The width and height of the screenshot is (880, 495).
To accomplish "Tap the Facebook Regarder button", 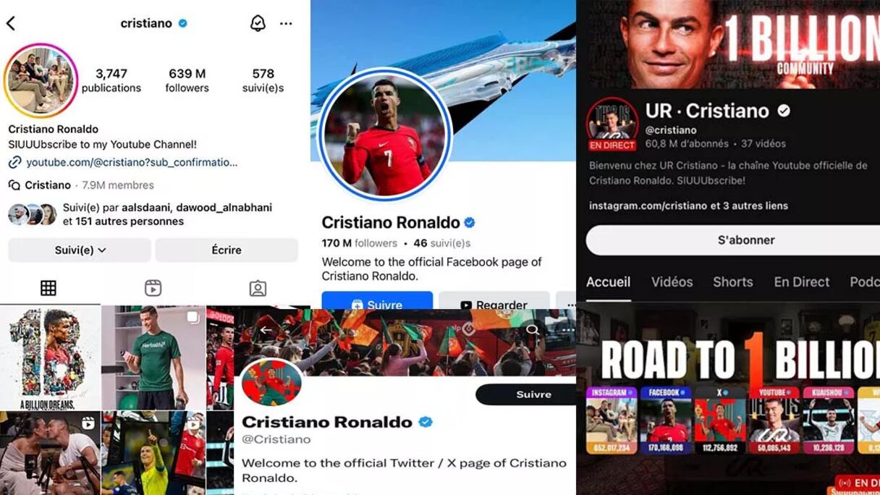I will click(x=494, y=302).
